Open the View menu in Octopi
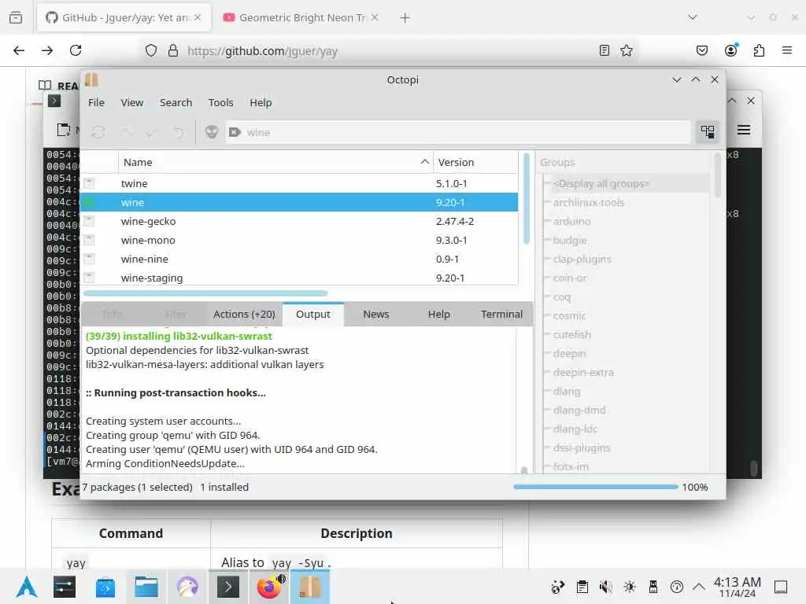 [132, 103]
